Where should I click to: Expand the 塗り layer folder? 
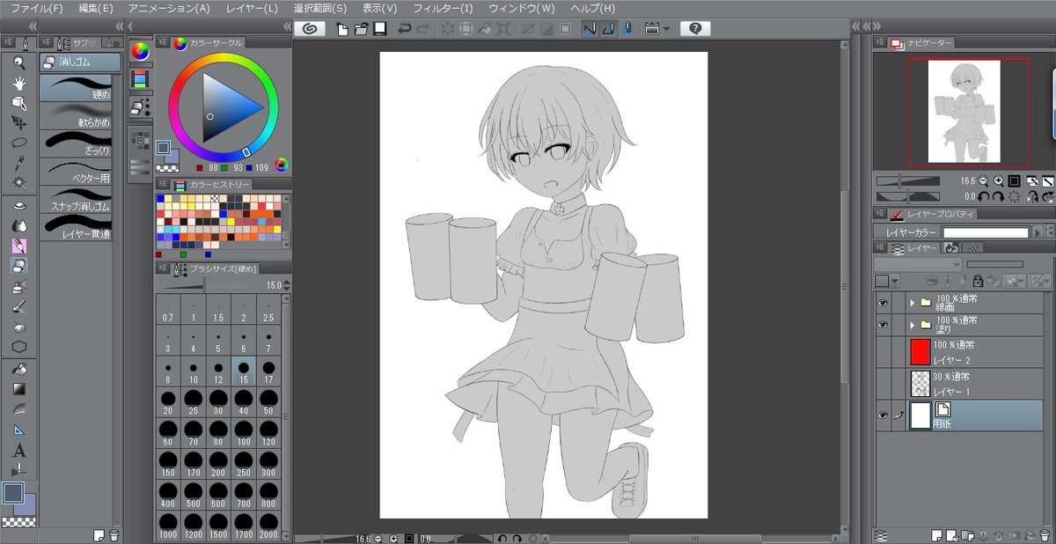coord(912,324)
